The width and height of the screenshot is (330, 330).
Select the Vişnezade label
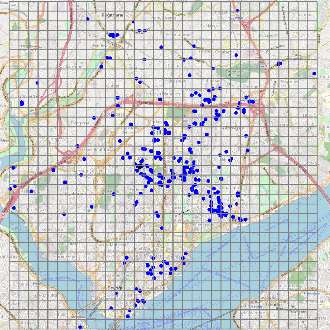tap(204, 225)
